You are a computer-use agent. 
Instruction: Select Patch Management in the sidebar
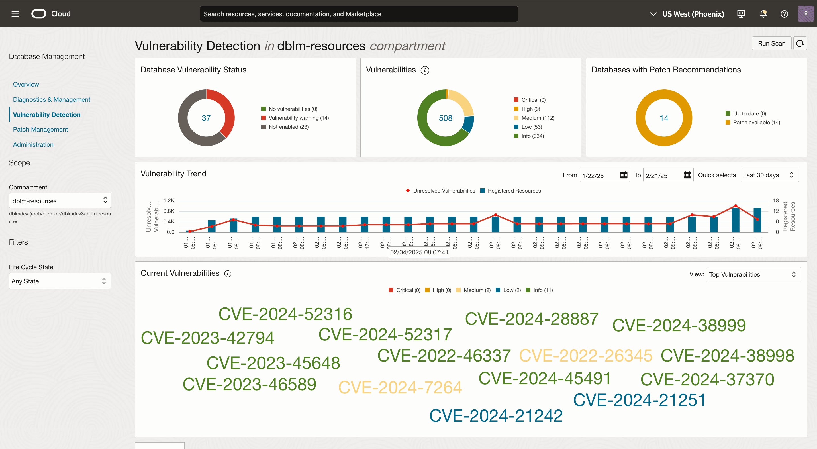point(40,129)
